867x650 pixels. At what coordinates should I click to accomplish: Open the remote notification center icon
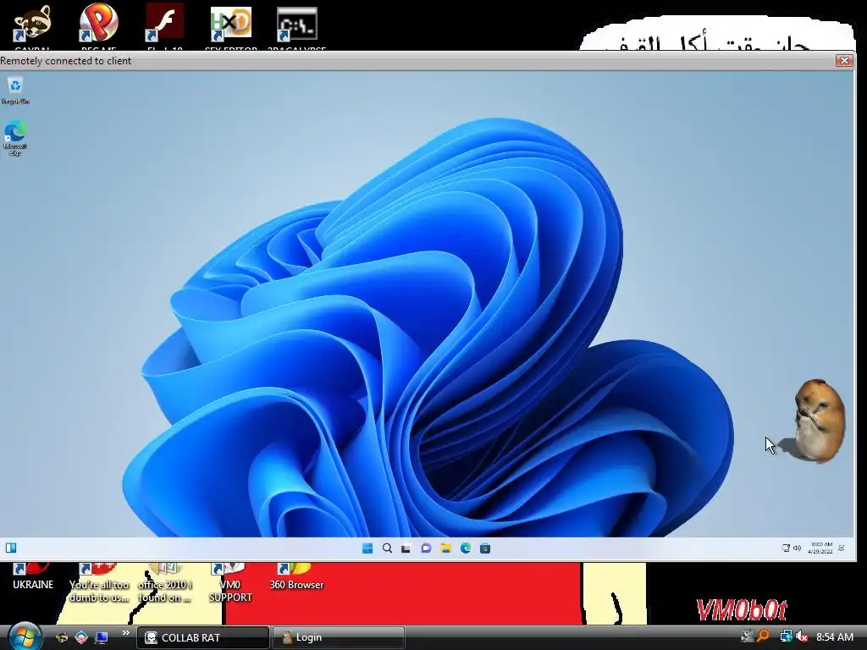point(842,548)
